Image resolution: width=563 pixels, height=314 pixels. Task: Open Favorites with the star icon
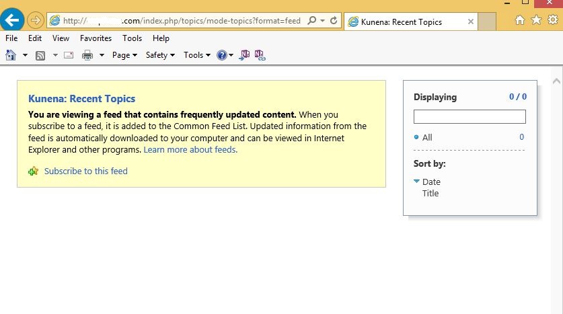pyautogui.click(x=536, y=20)
